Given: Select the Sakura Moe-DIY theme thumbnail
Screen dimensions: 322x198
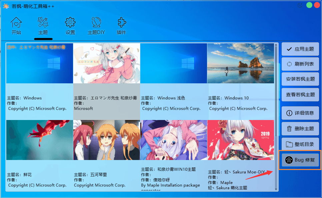Looking at the screenshot, I should click(x=241, y=140).
